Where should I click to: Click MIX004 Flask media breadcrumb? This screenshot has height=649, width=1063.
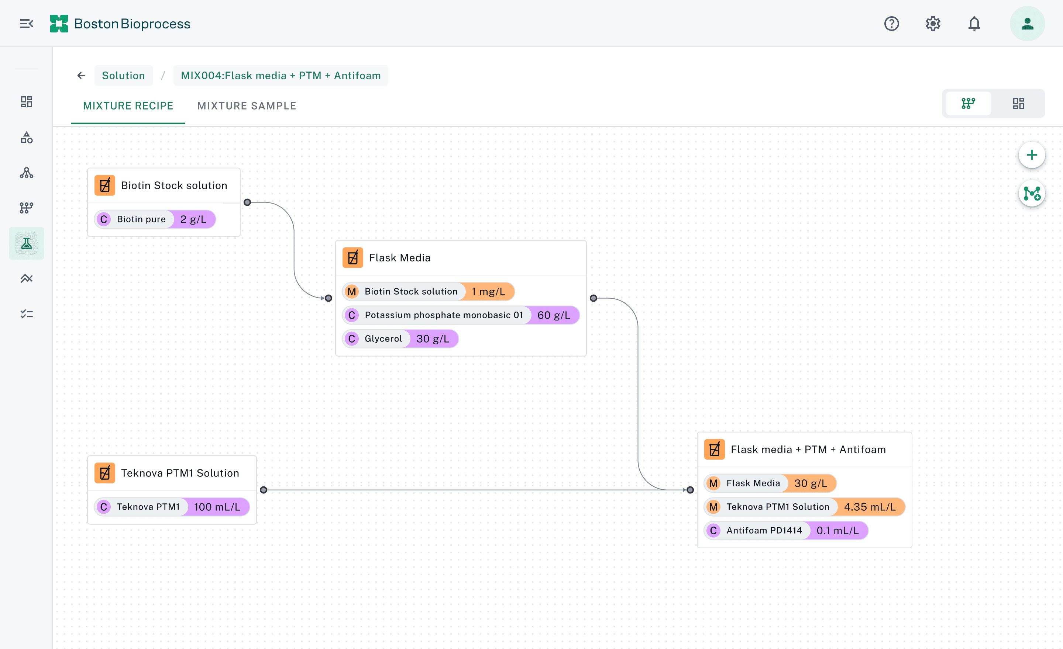(281, 76)
